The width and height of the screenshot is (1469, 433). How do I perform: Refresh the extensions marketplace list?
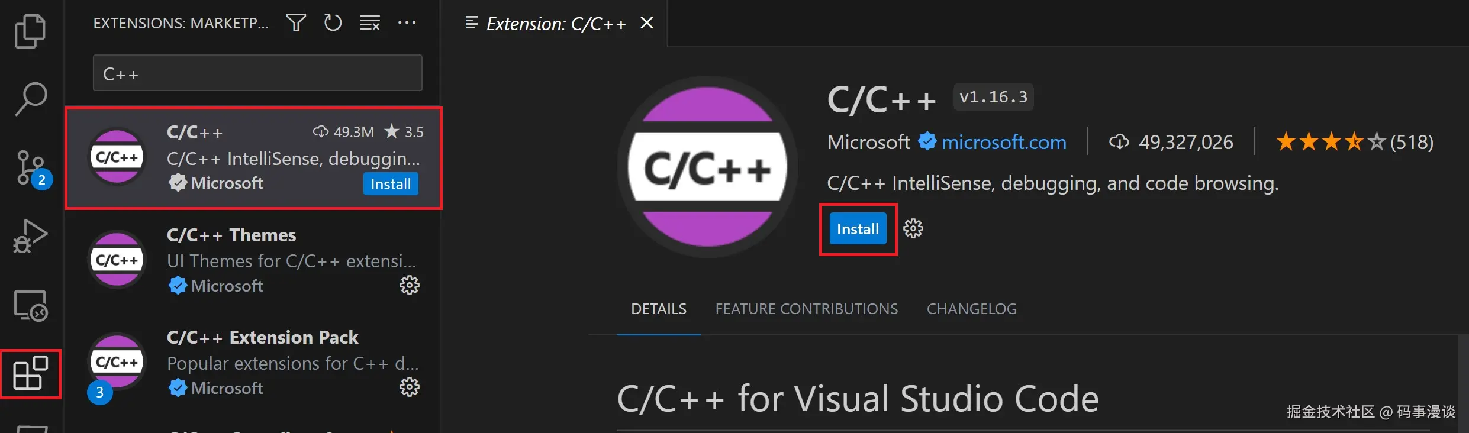tap(333, 22)
